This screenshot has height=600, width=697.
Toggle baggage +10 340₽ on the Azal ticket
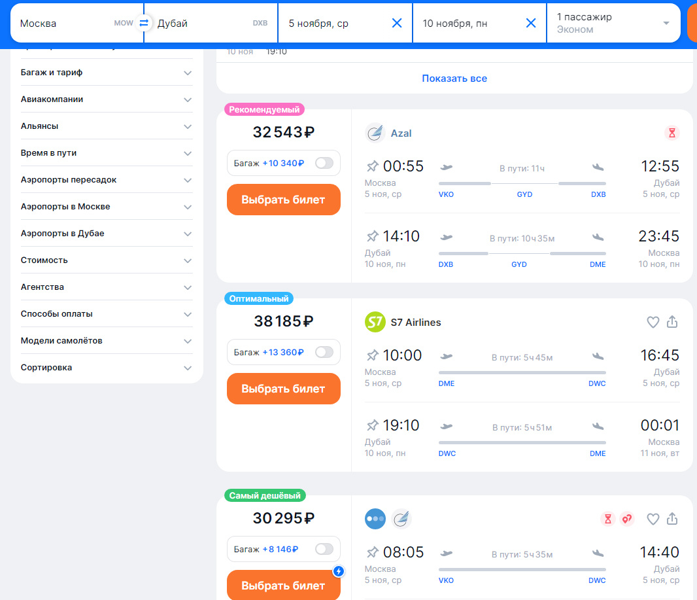[x=324, y=163]
